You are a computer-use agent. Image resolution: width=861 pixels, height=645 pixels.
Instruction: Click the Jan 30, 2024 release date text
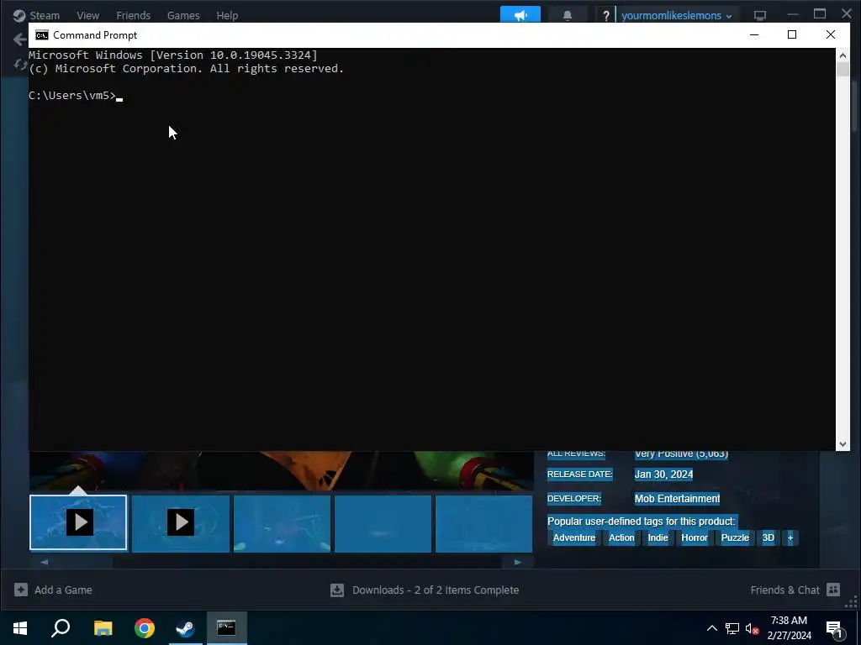pyautogui.click(x=663, y=475)
